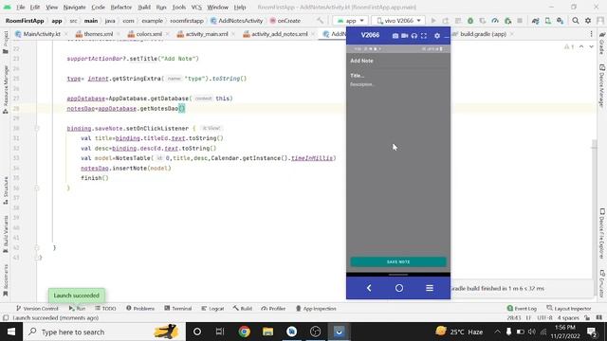Open the Refactor menu
Image resolution: width=607 pixels, height=341 pixels.
(121, 7)
